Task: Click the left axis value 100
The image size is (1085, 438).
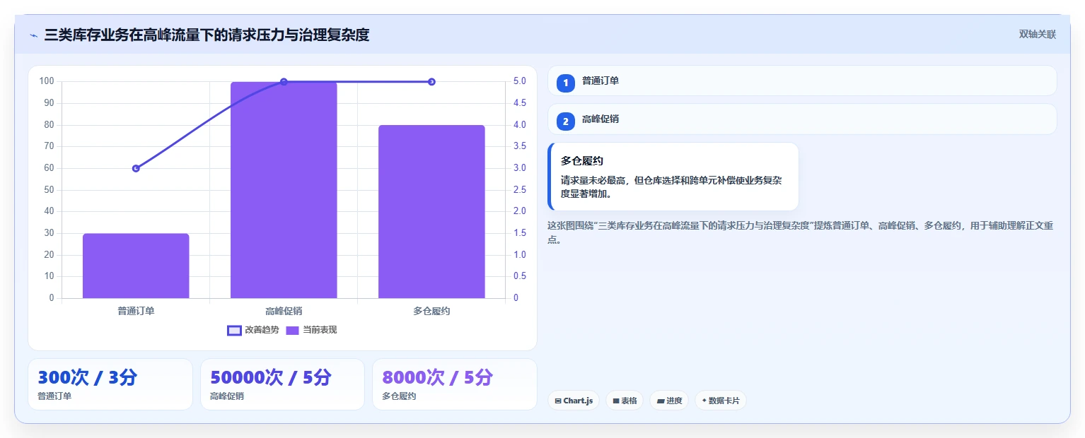Action: tap(47, 81)
